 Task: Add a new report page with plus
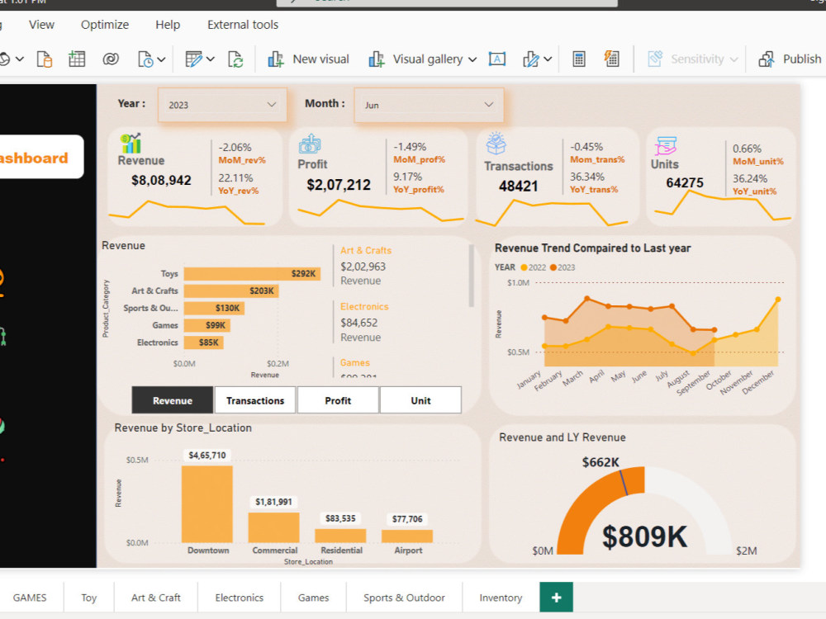pos(556,598)
